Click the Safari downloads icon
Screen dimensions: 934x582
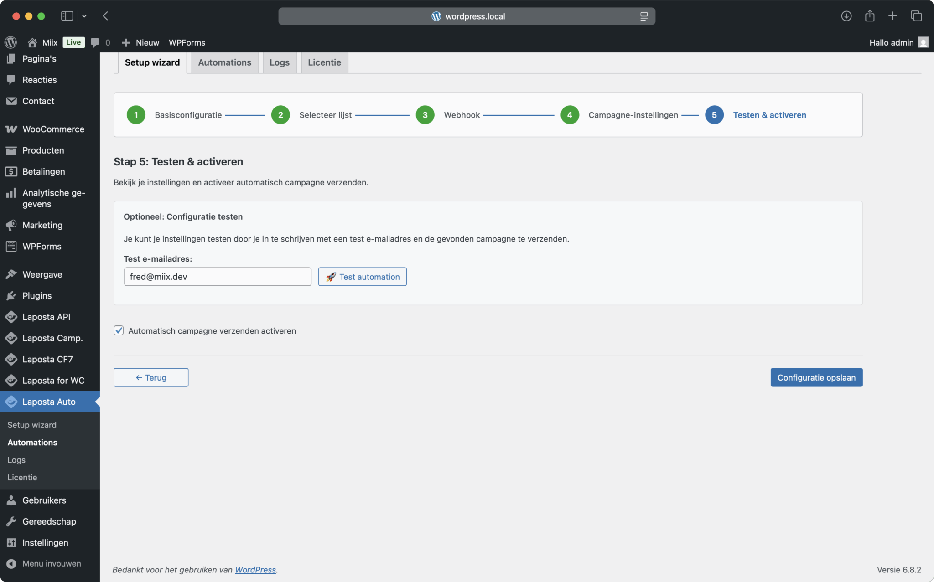tap(846, 16)
